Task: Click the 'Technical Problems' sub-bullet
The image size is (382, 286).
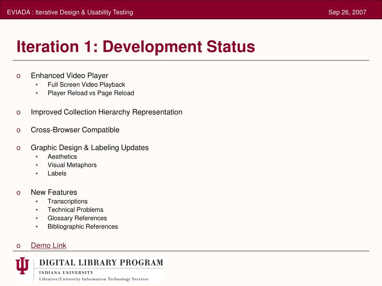Action: click(x=75, y=210)
